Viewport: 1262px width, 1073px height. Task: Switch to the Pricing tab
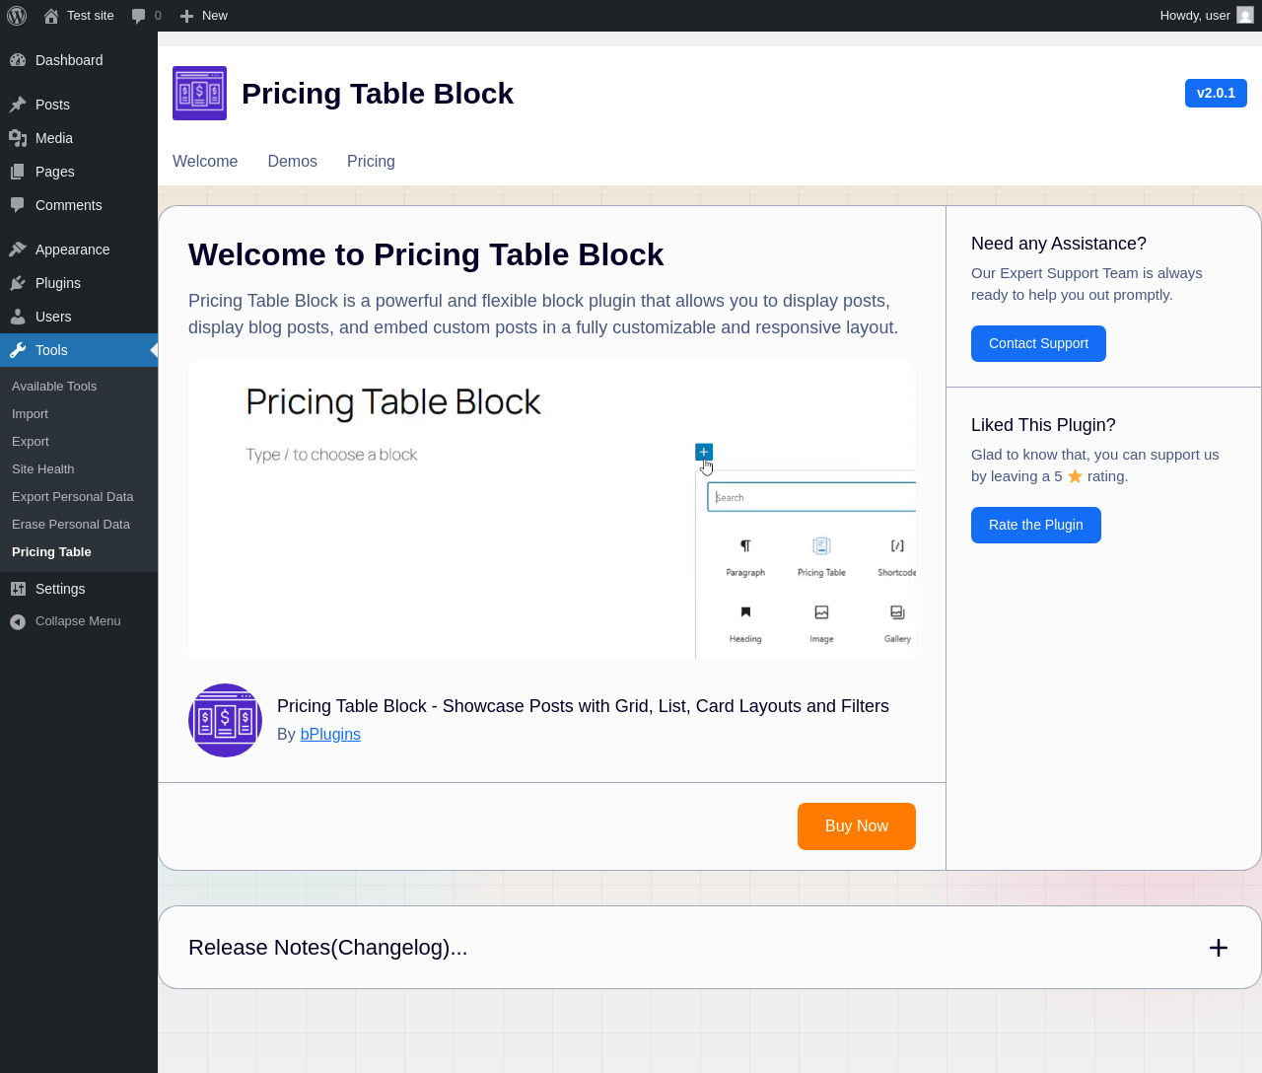pyautogui.click(x=371, y=162)
